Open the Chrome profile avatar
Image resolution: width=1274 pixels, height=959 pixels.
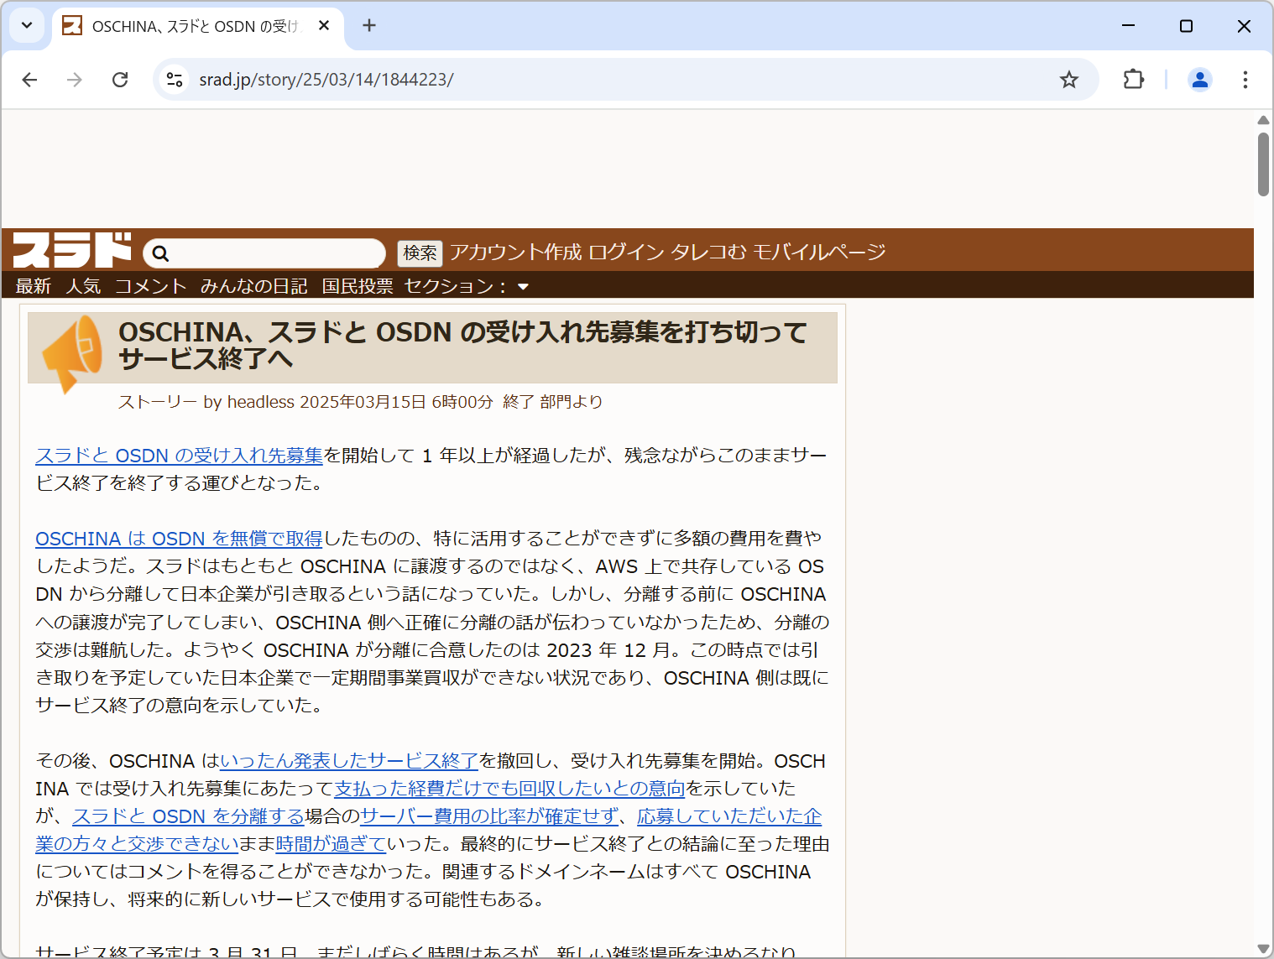1199,80
